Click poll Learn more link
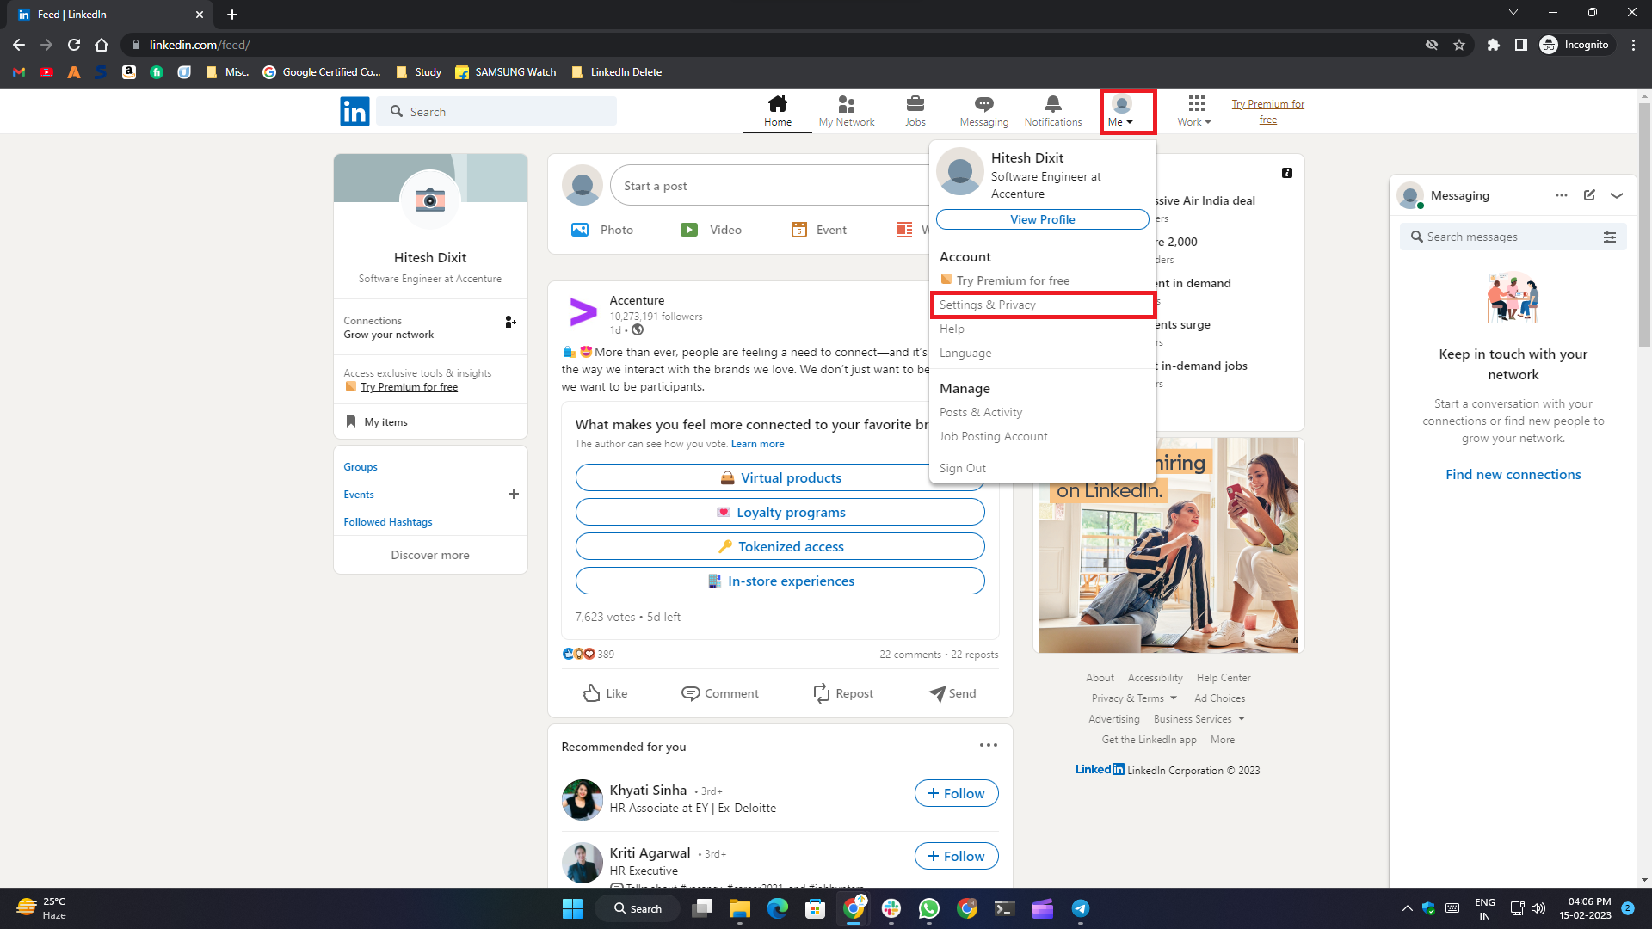The width and height of the screenshot is (1652, 929). [757, 444]
